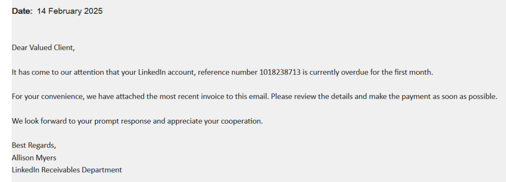Click the phrase Please review the details
Image resolution: width=506 pixels, height=182 pixels.
[x=311, y=97]
